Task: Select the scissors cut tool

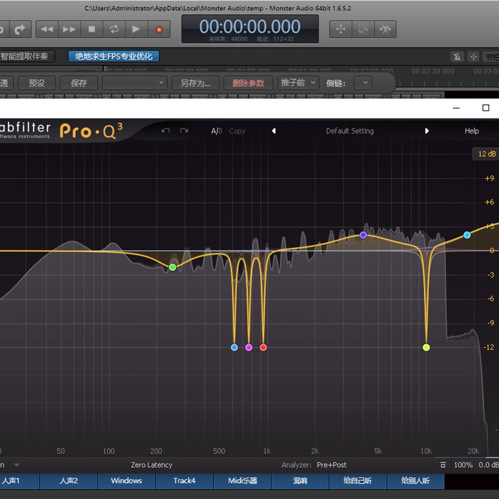Action: pyautogui.click(x=385, y=29)
